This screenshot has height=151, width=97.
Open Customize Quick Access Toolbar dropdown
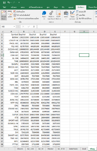[19, 3]
